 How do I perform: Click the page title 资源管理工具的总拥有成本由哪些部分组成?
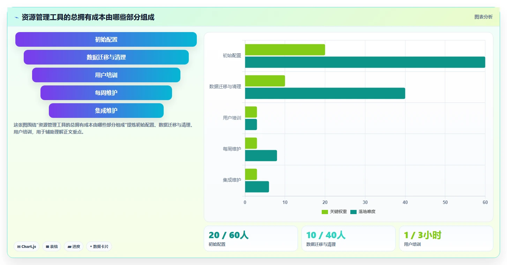tap(88, 17)
